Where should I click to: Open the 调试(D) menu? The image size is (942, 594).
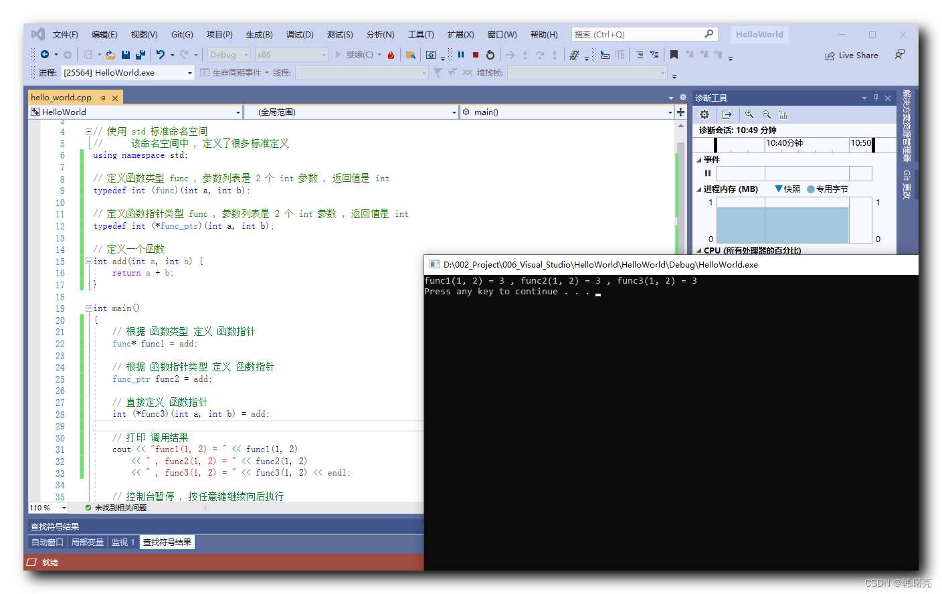[x=300, y=35]
